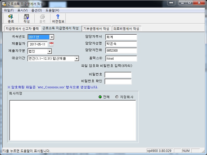Open the 옵션(O) menu
Viewport: 207px width, 155px height.
[36, 10]
